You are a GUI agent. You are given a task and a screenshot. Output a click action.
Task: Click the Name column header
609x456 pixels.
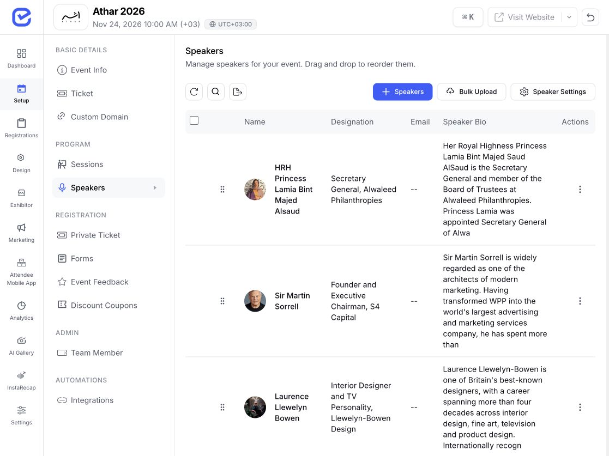coord(255,122)
